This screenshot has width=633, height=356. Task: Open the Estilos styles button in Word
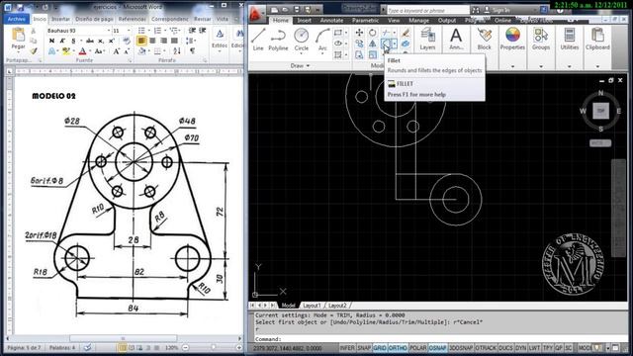(x=220, y=40)
